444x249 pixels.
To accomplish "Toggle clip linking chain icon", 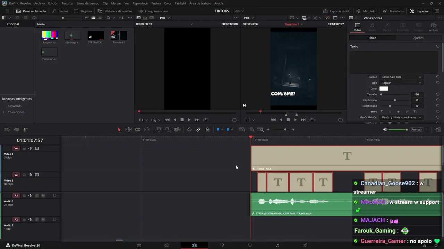I will pyautogui.click(x=198, y=129).
